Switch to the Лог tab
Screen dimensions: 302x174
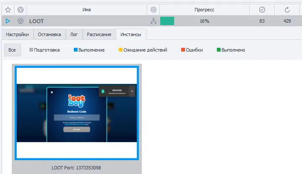tap(74, 34)
